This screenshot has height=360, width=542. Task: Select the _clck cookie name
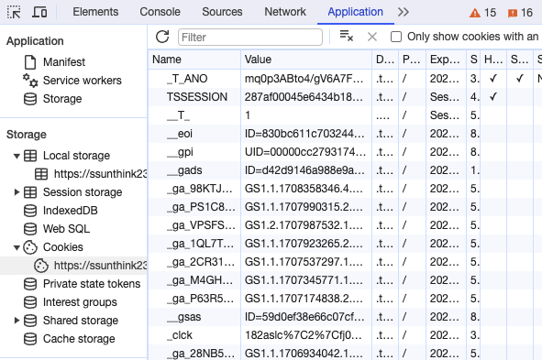(180, 335)
